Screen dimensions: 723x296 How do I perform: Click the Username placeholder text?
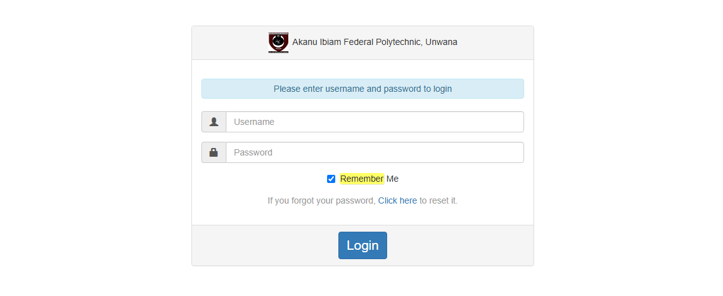coord(254,122)
